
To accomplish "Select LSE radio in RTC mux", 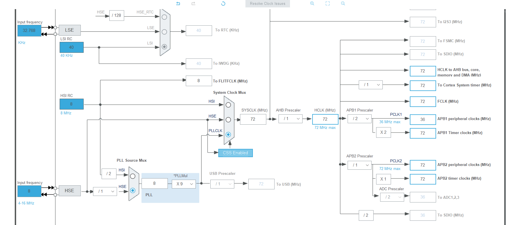I will click(164, 32).
